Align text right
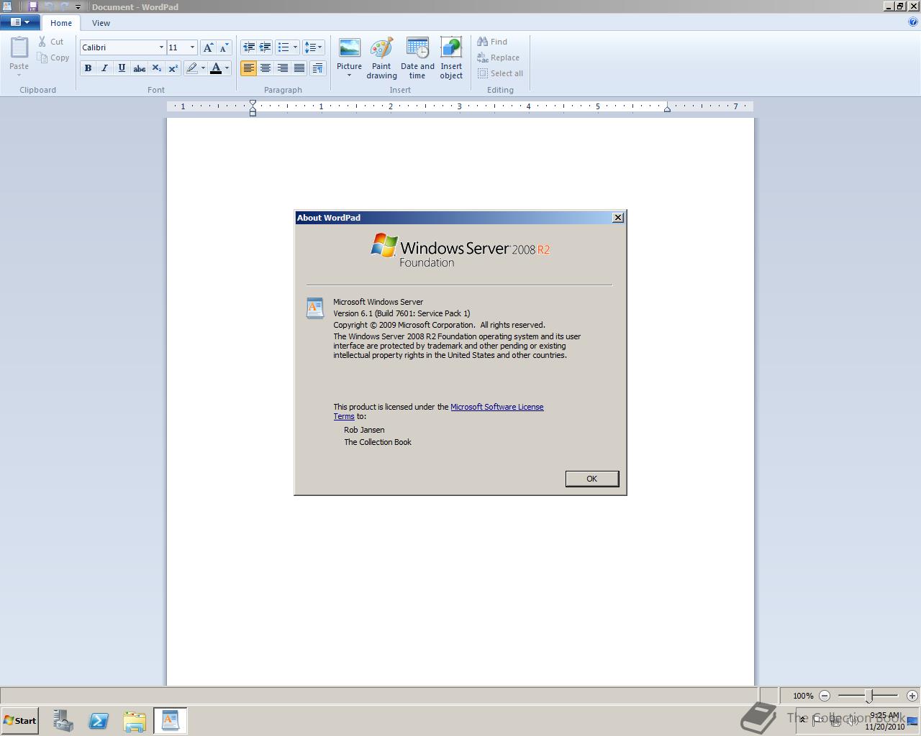Image resolution: width=921 pixels, height=736 pixels. (282, 68)
